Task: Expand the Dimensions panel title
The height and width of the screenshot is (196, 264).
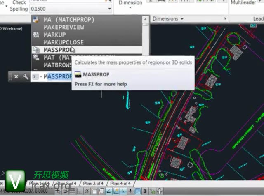Action: point(168,19)
